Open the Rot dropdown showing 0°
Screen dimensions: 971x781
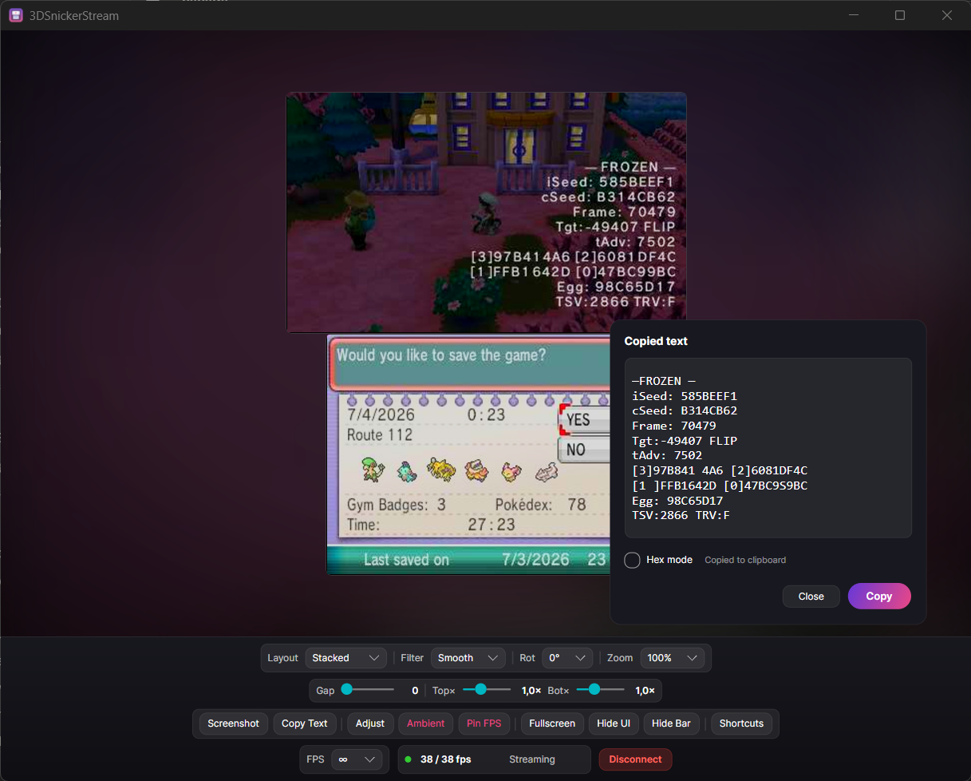567,658
